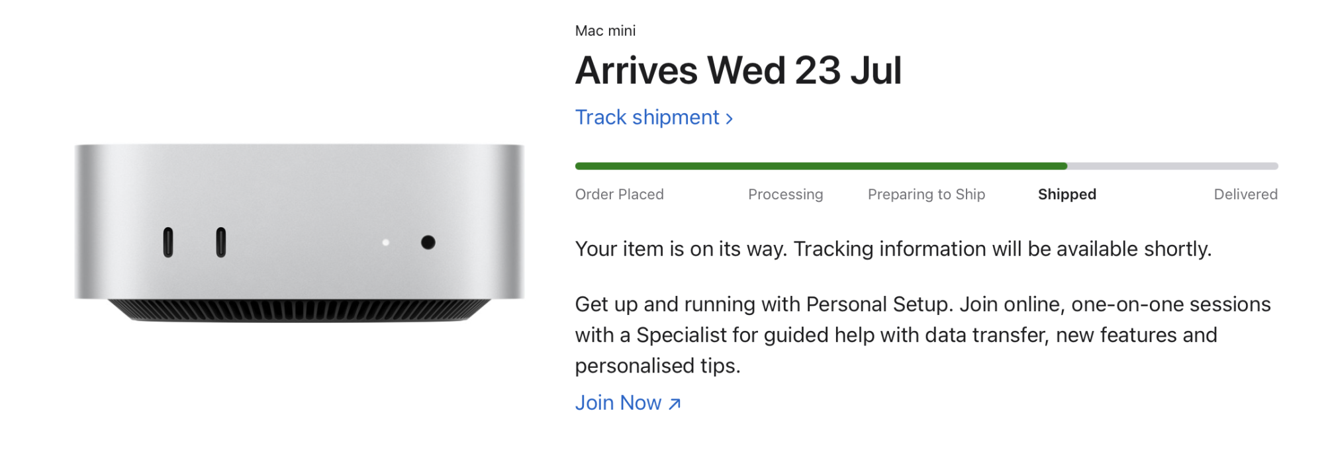Click the gray unfilled end of the progress bar

[x=1172, y=165]
